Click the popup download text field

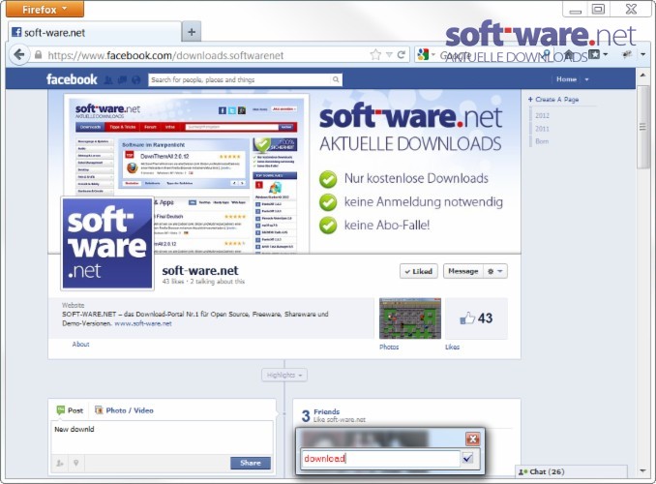(x=380, y=459)
